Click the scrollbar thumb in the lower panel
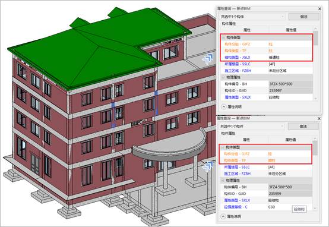 pyautogui.click(x=315, y=148)
